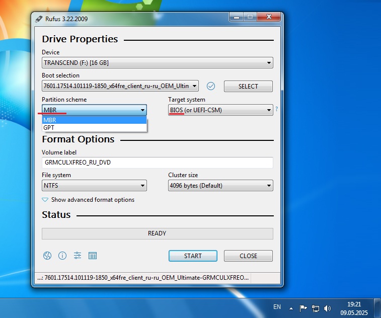This screenshot has width=381, height=318.
Task: Open the Boot selection dropdown
Action: 120,86
